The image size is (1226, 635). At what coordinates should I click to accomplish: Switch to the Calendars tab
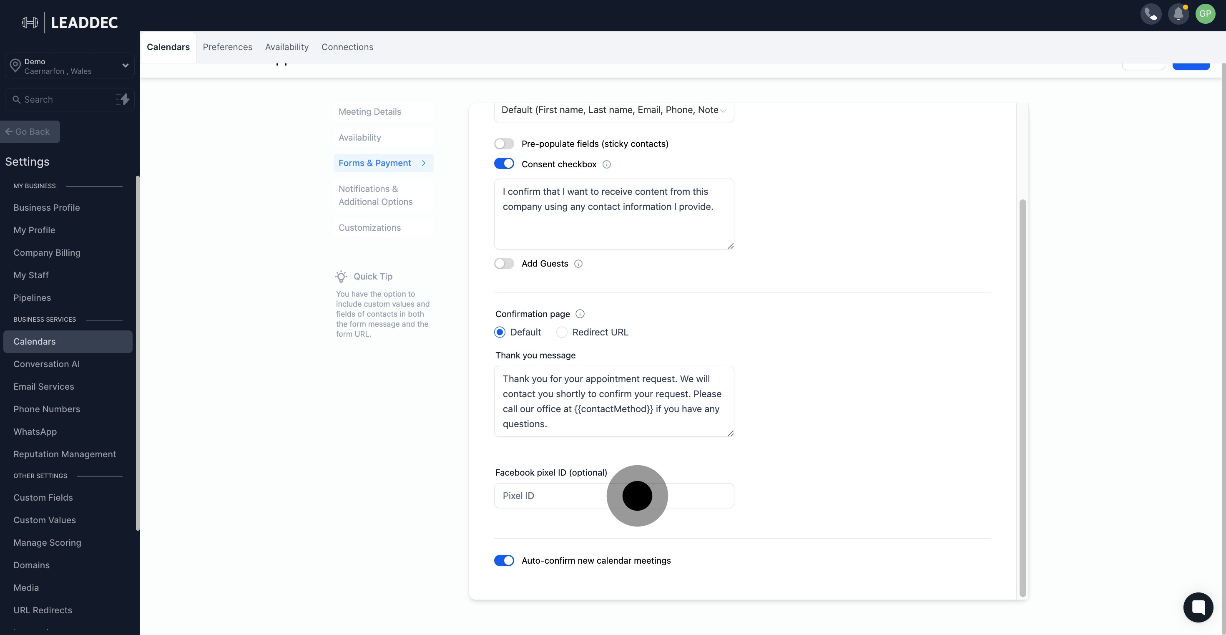[x=168, y=47]
